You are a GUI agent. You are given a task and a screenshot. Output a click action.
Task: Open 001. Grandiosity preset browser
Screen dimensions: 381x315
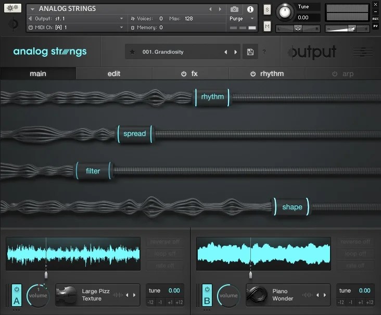coord(163,52)
